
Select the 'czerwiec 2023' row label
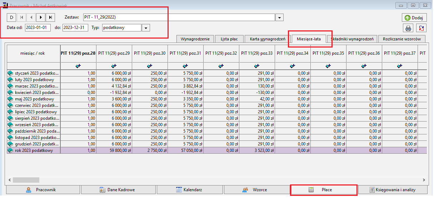click(37, 105)
